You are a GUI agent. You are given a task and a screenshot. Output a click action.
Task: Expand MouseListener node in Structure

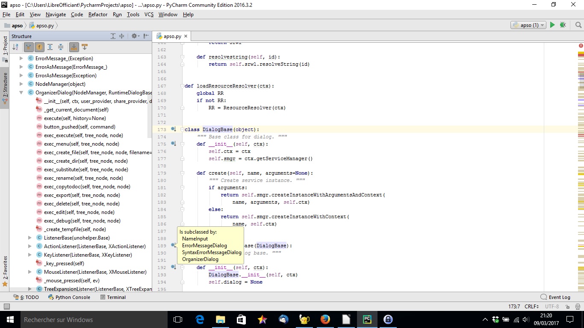click(30, 272)
